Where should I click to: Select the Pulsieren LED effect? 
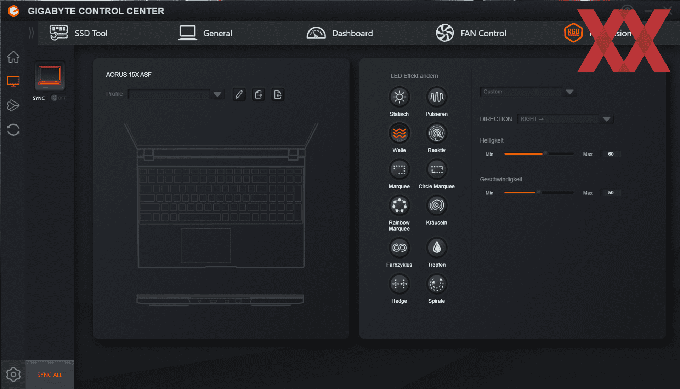(436, 97)
